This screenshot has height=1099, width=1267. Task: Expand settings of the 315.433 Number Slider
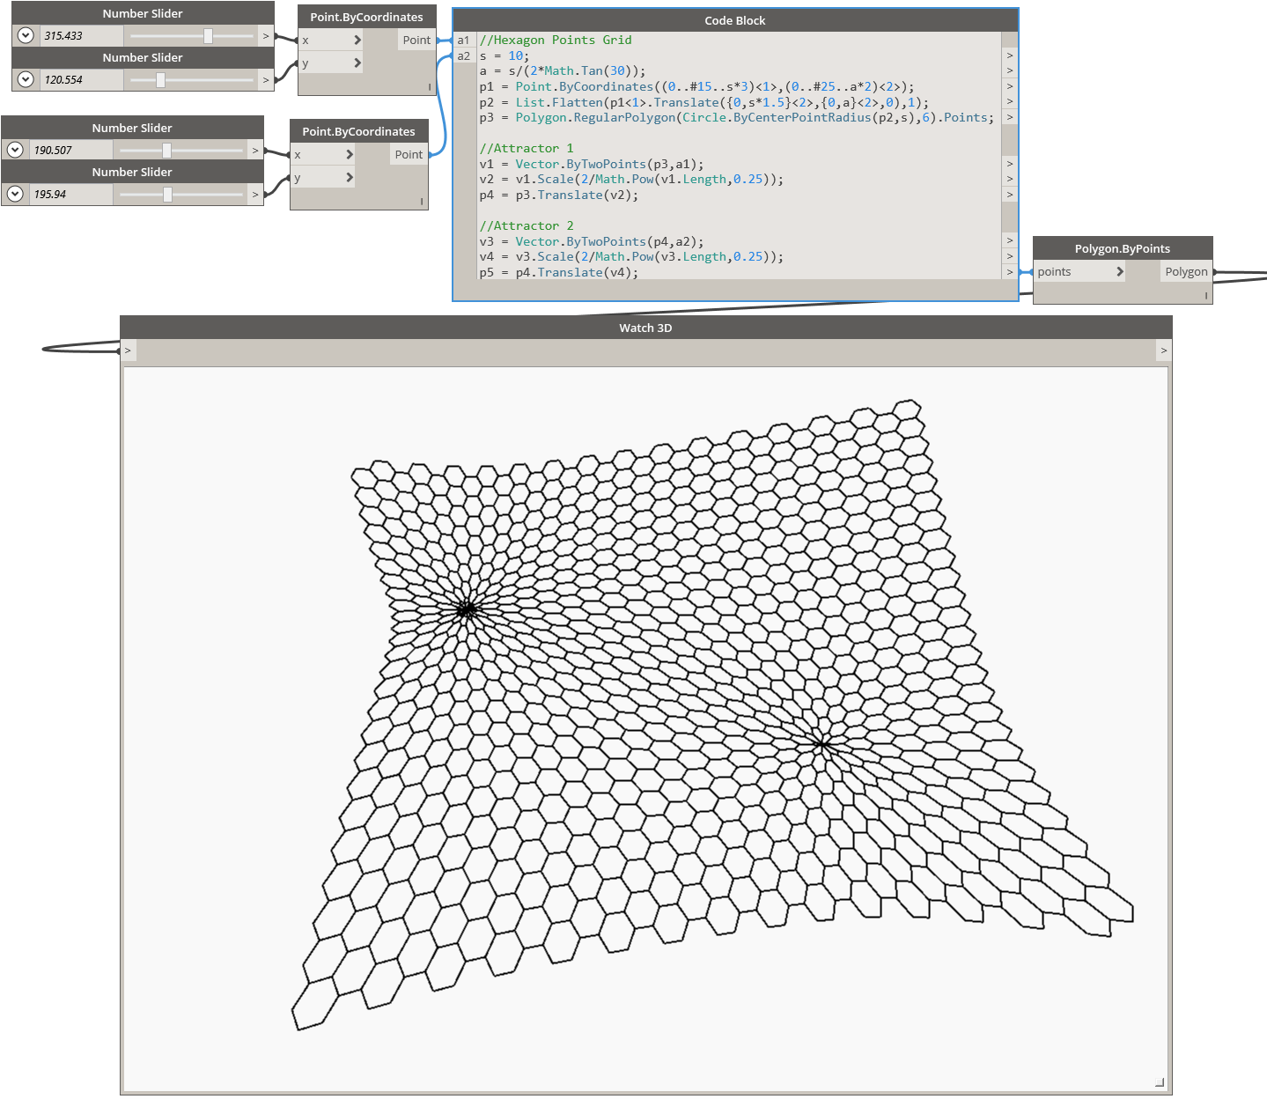25,35
